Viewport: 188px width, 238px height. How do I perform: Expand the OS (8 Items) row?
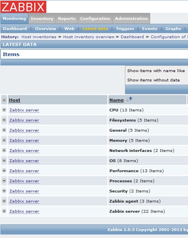pos(4,160)
